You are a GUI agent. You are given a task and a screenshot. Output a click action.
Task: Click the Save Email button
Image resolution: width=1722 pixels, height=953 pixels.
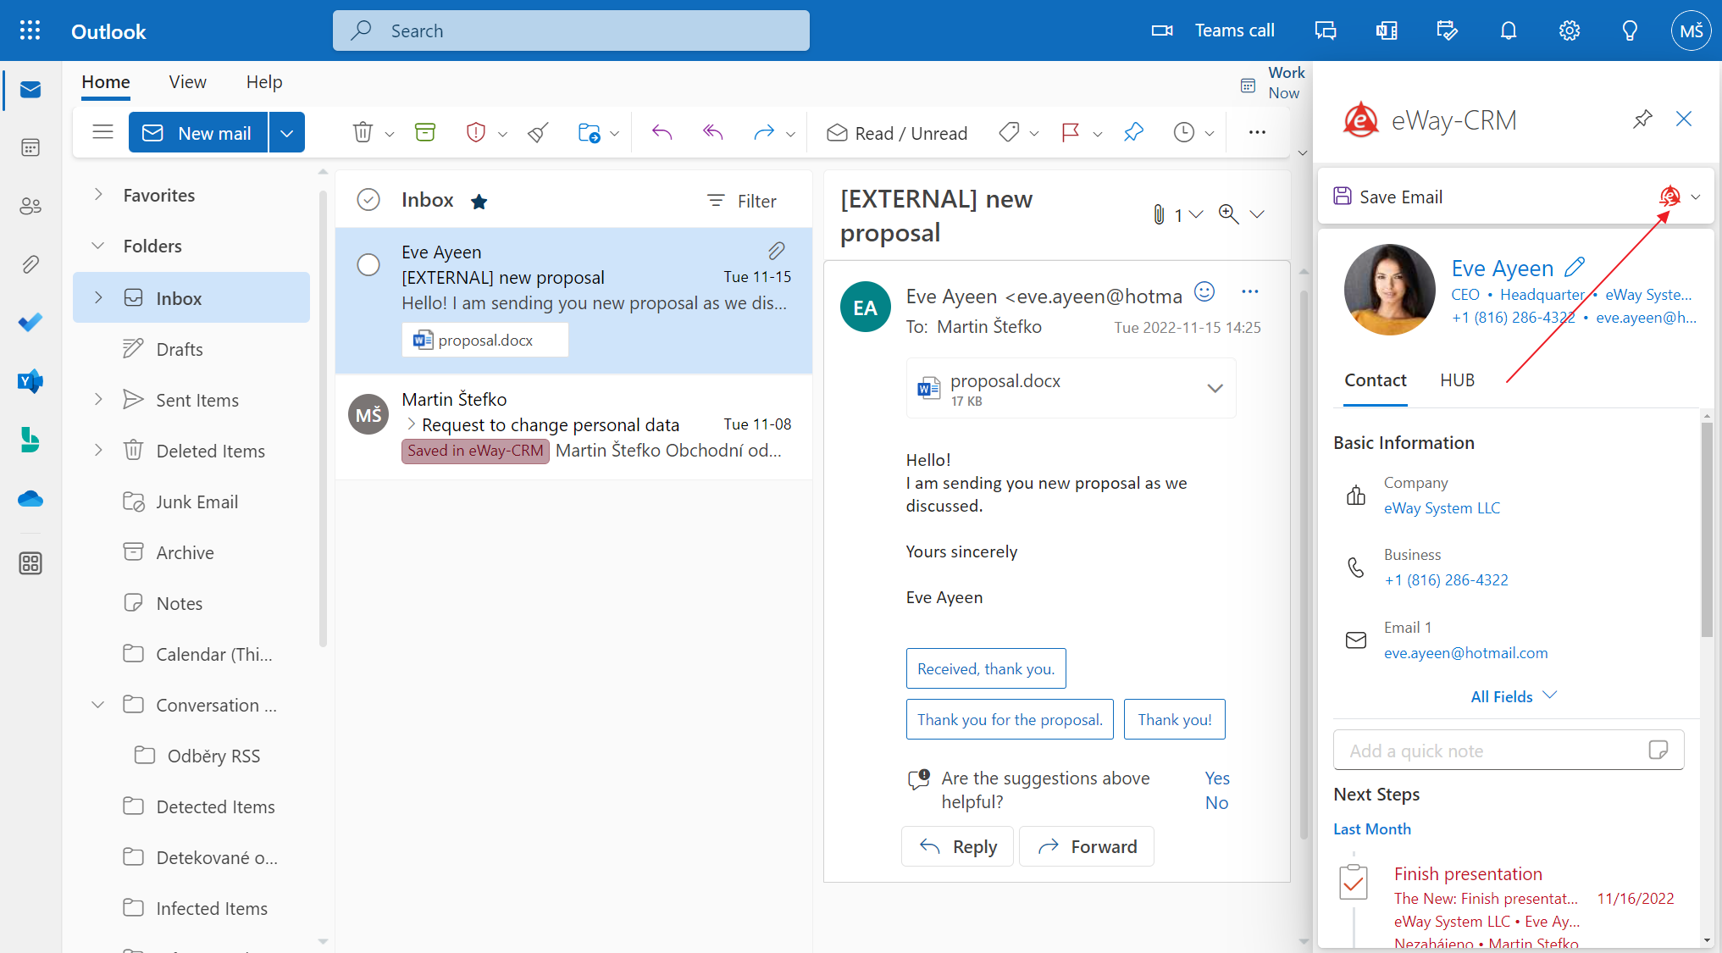click(x=1388, y=197)
